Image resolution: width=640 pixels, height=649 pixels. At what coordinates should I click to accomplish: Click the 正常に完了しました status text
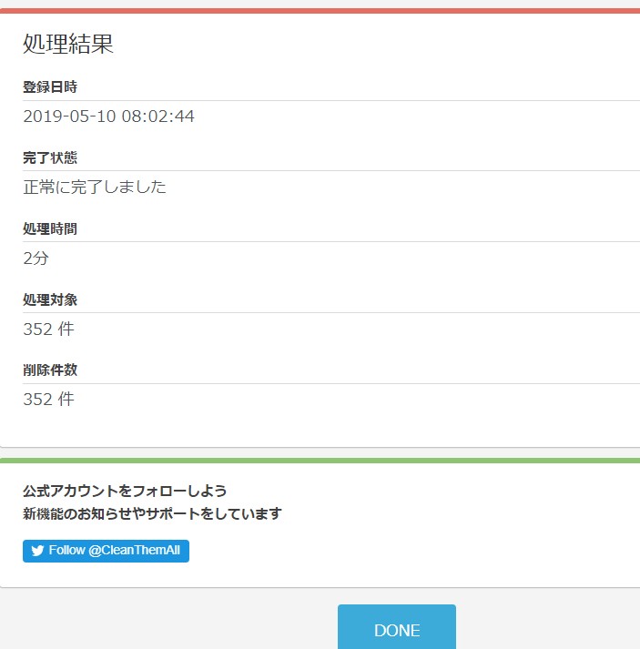(95, 188)
